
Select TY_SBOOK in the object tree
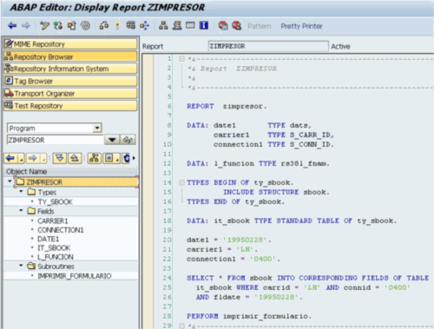point(55,201)
